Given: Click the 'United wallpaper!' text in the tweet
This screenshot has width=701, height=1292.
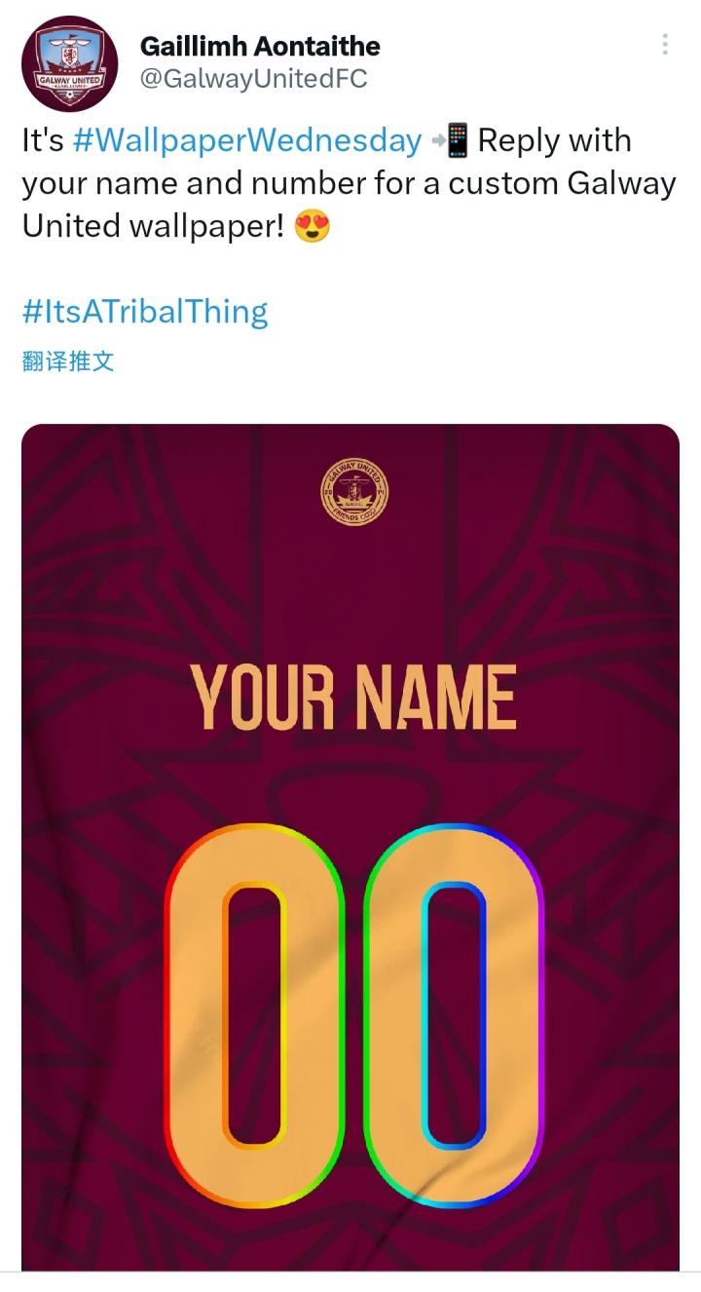Looking at the screenshot, I should (x=153, y=226).
